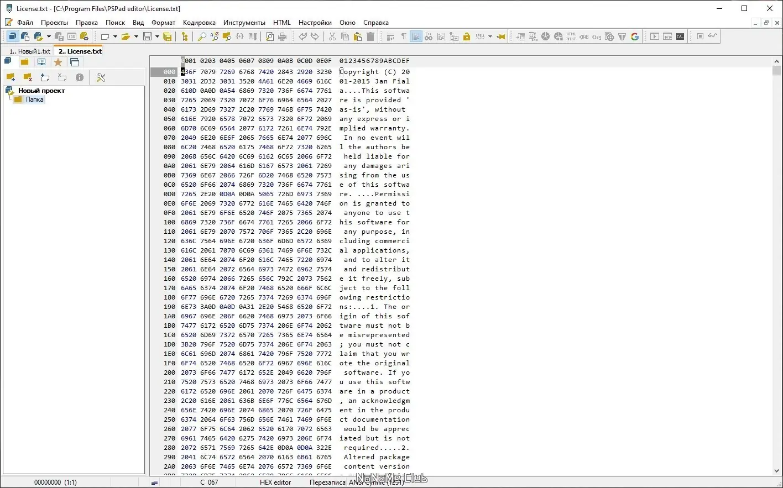783x488 pixels.
Task: Click the A-to-Z find and replace icon
Action: click(x=215, y=36)
